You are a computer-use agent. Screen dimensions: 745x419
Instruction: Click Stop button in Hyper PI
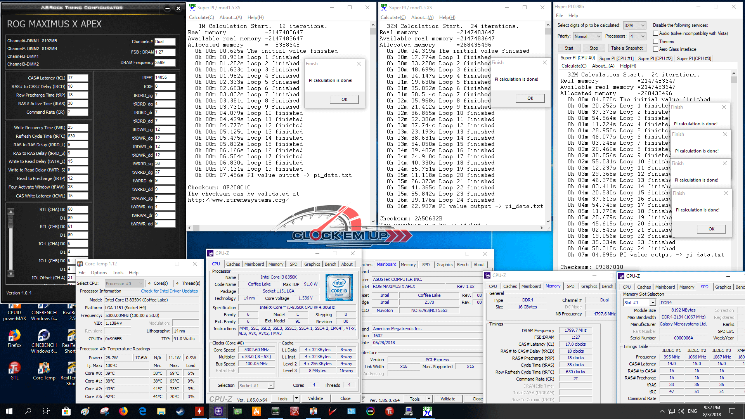pyautogui.click(x=594, y=48)
